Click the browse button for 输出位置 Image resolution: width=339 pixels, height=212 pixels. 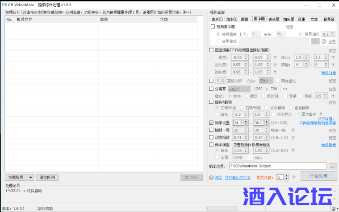pyautogui.click(x=332, y=166)
